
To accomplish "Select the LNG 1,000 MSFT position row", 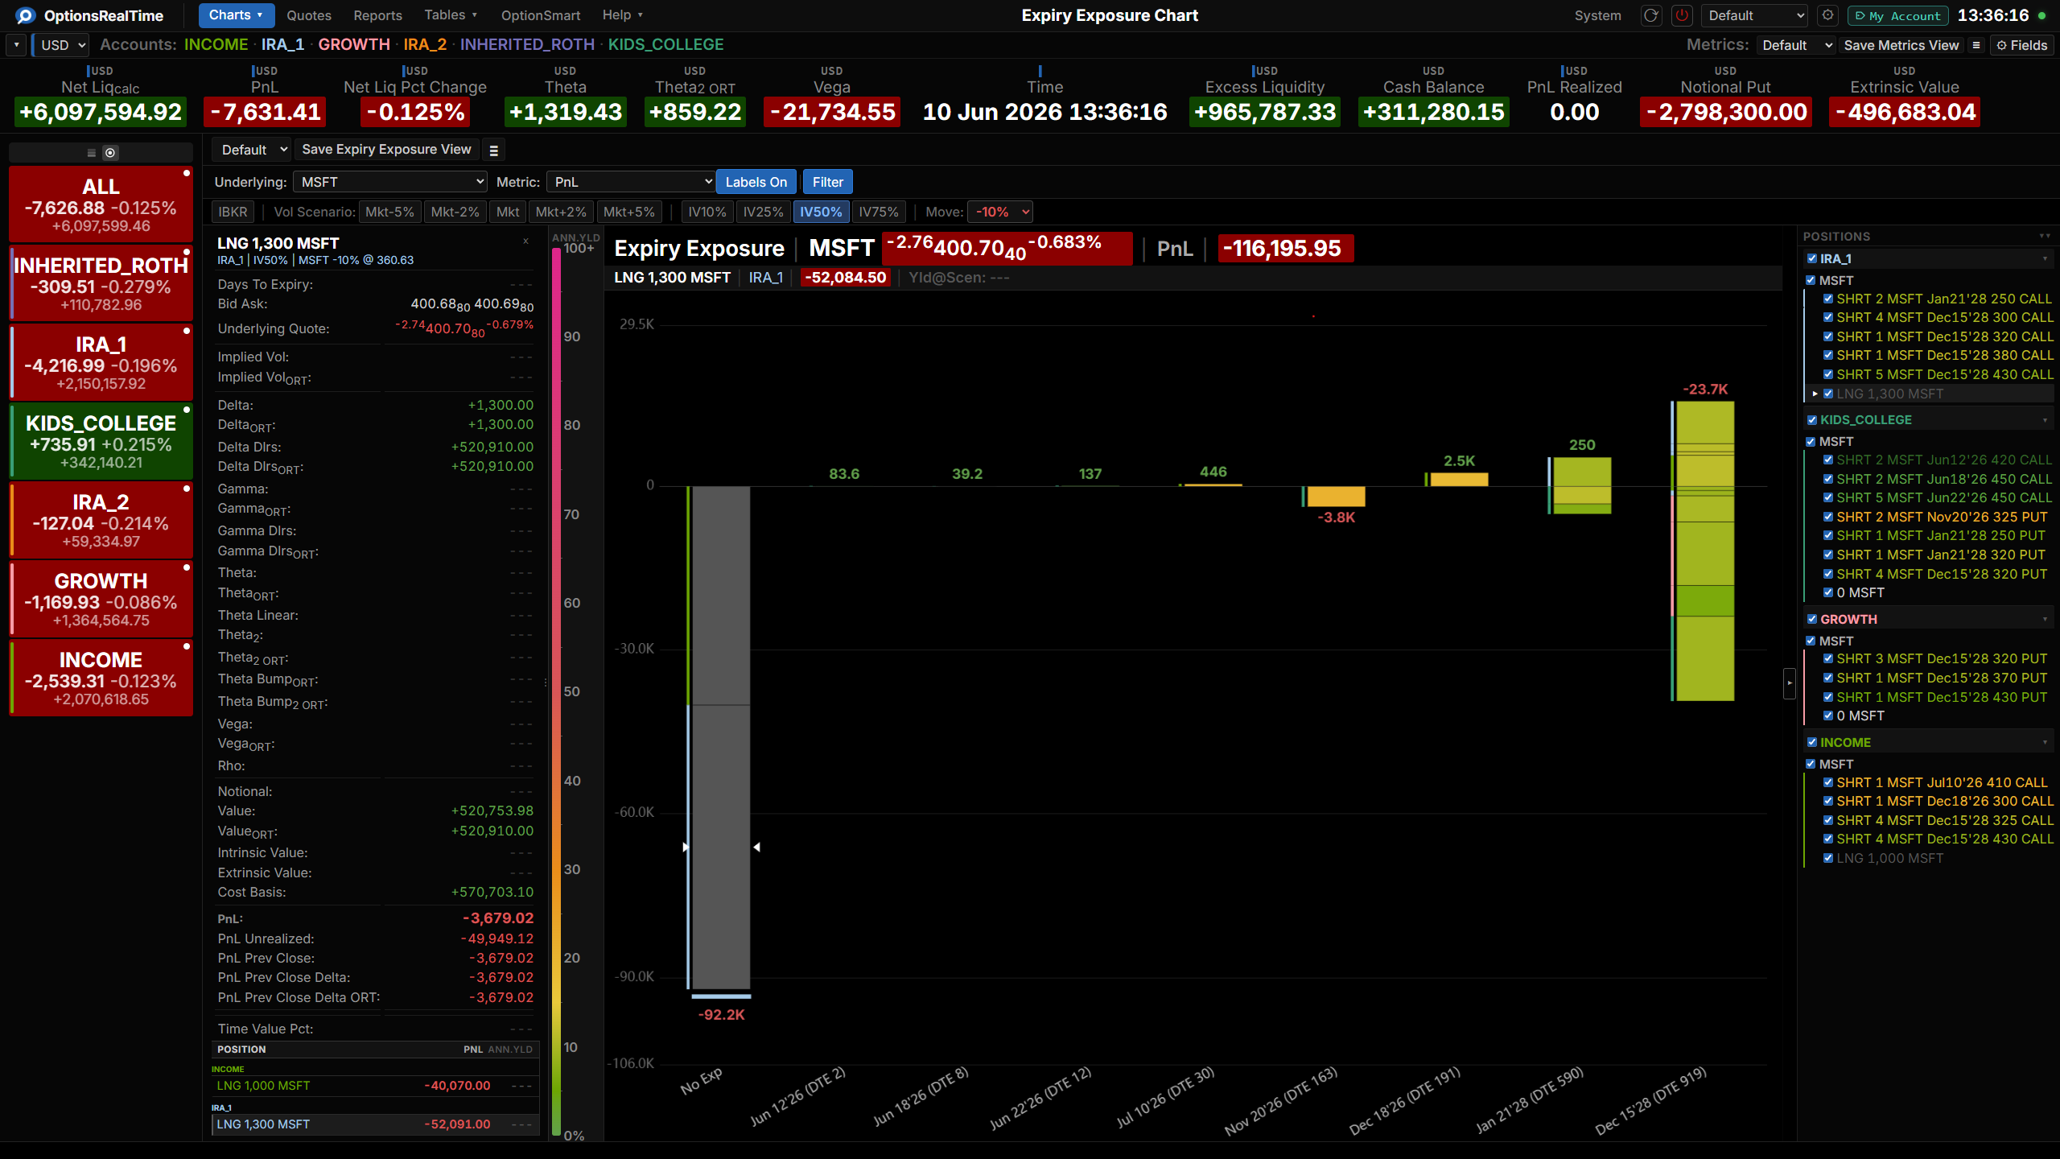I will [375, 1086].
